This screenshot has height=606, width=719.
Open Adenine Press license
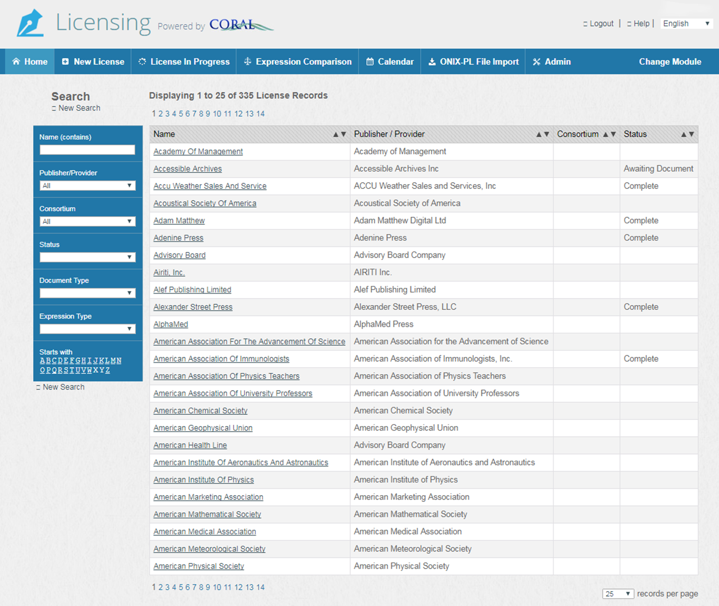[x=178, y=238]
